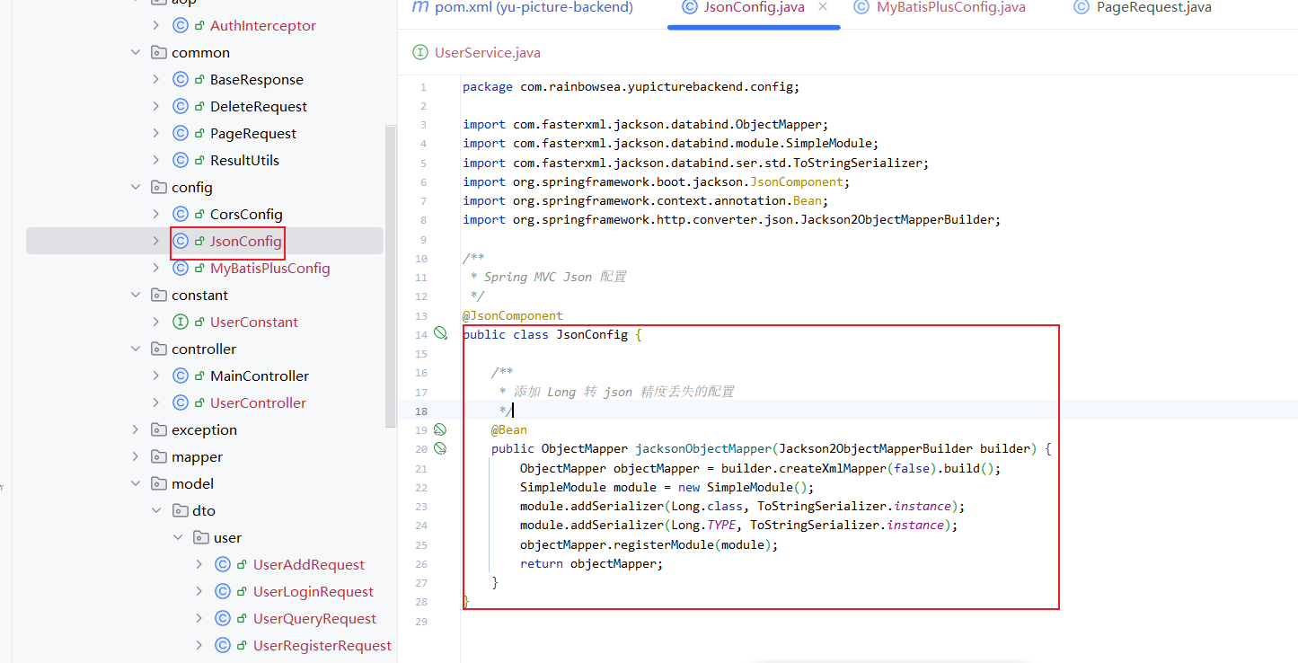Collapse the common package folder
Viewport: 1298px width, 663px height.
[136, 52]
